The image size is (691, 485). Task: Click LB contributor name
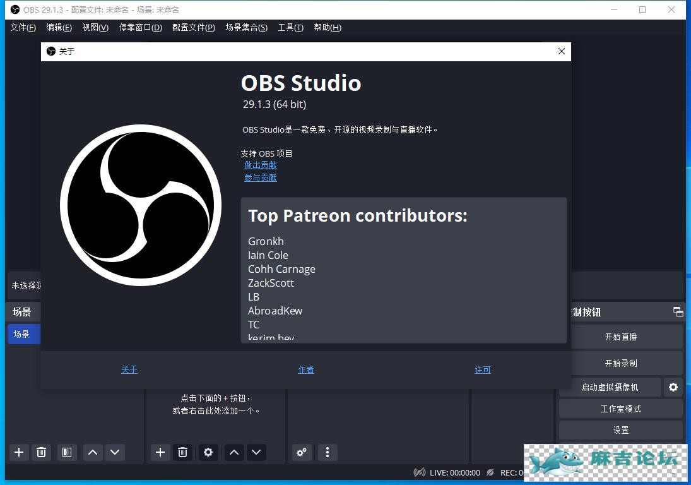coord(254,297)
